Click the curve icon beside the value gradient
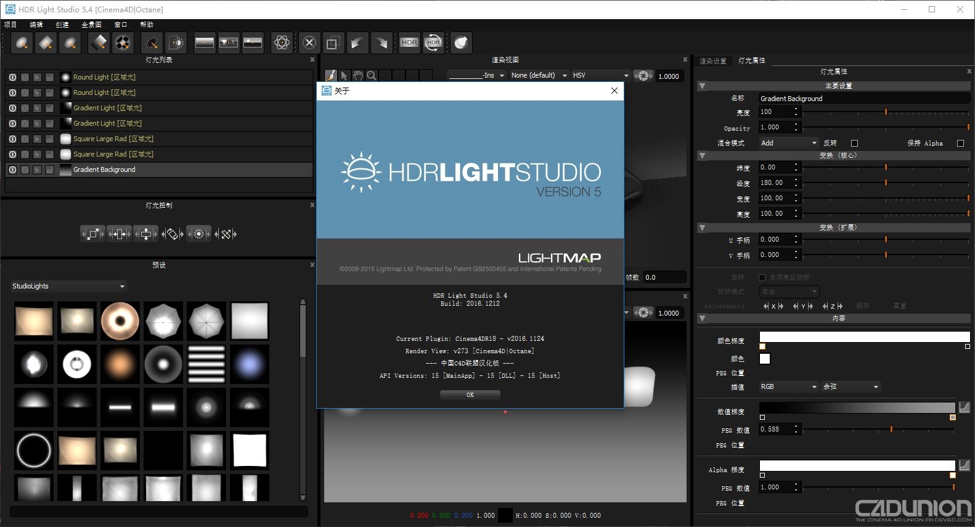The height and width of the screenshot is (527, 975). coord(965,407)
